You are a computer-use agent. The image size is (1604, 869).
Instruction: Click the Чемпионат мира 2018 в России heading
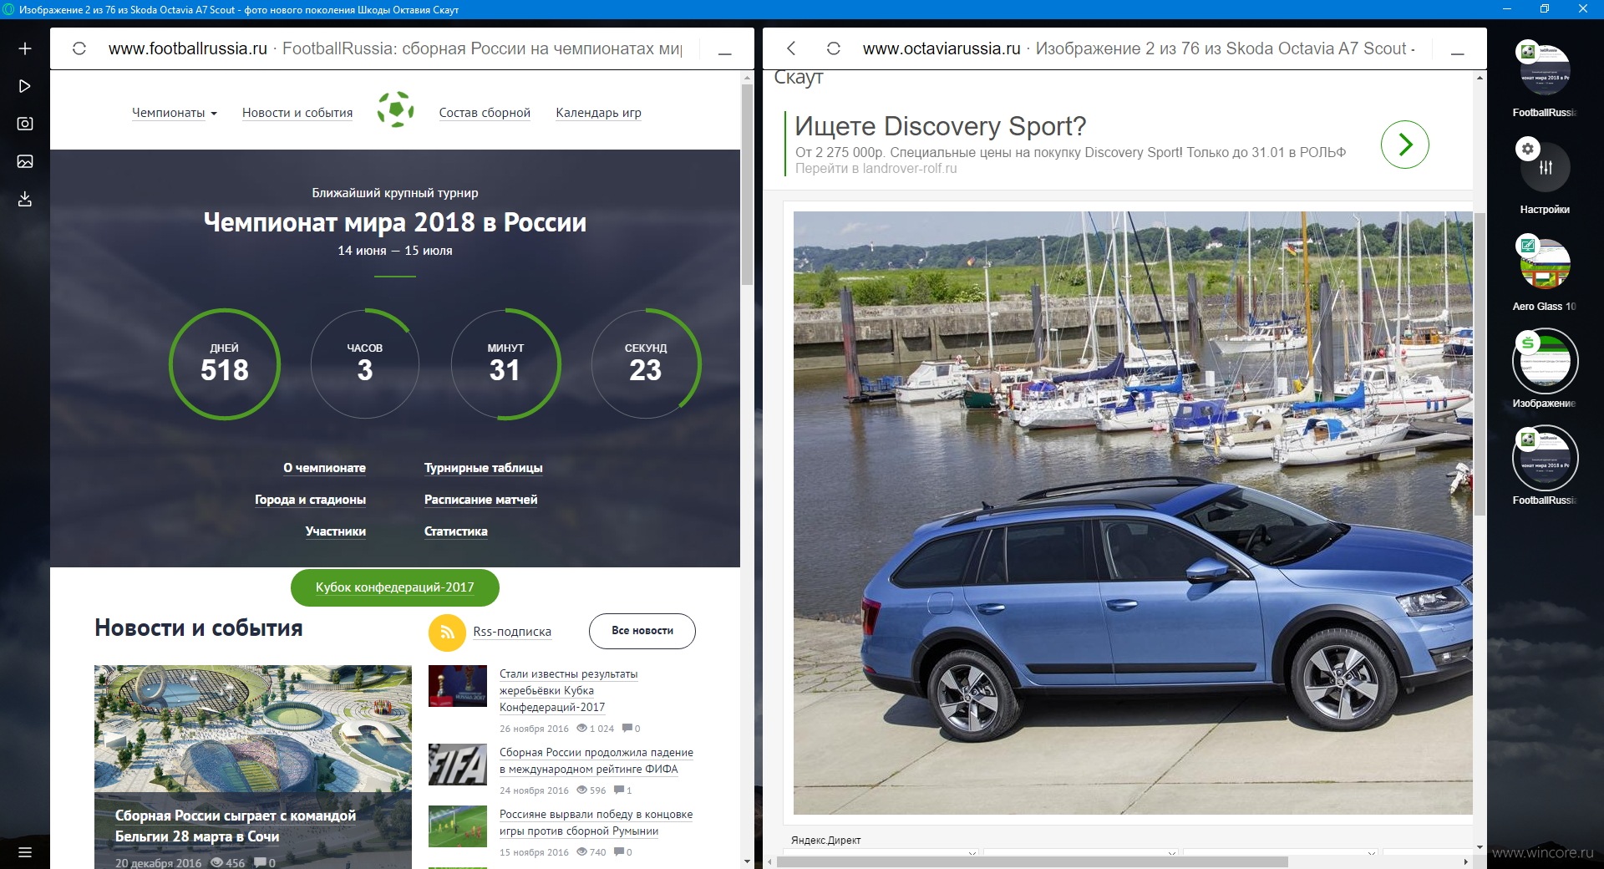pyautogui.click(x=395, y=222)
